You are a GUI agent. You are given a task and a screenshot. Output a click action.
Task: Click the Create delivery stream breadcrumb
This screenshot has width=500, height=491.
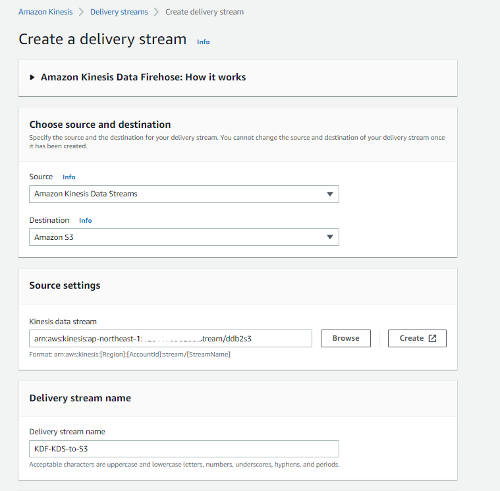click(x=204, y=12)
